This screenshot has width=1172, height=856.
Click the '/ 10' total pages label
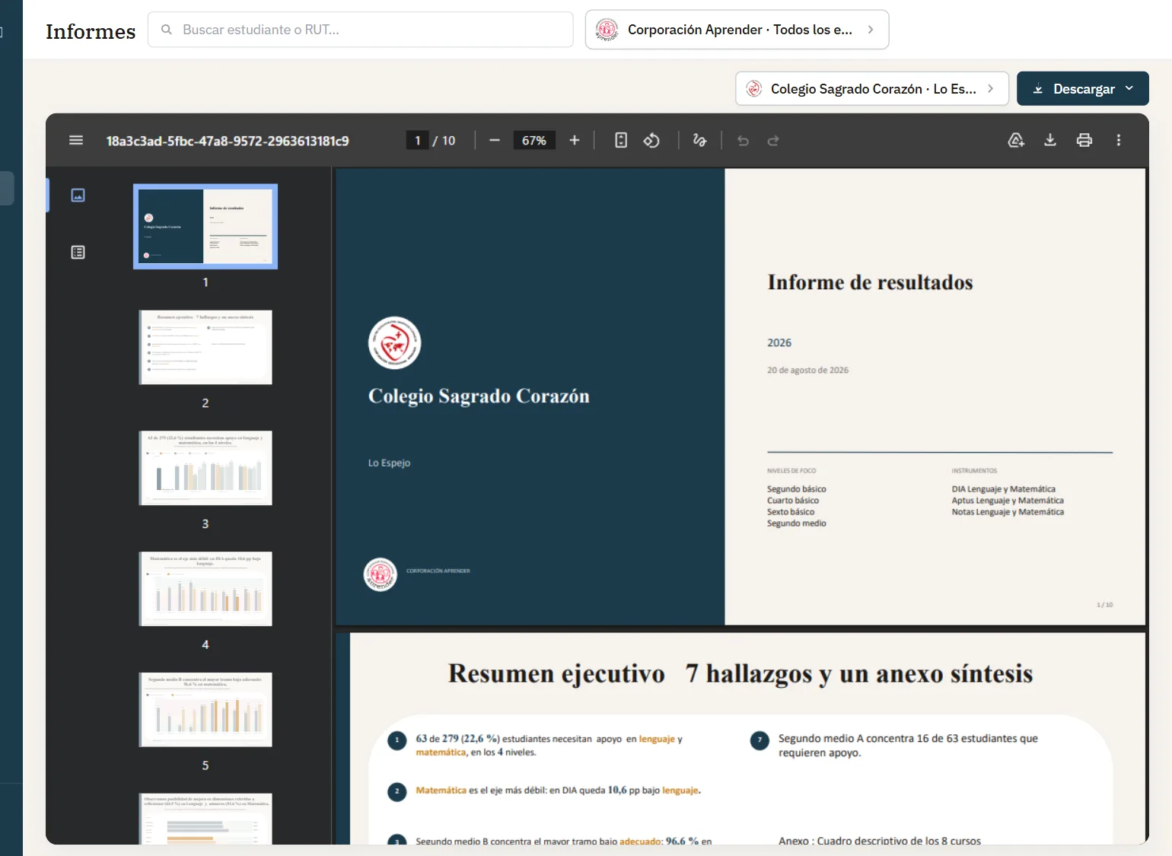[x=444, y=141]
